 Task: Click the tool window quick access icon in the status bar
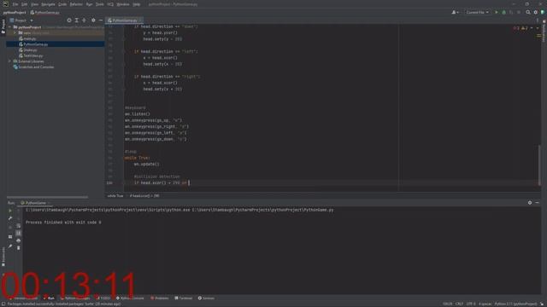[3, 304]
